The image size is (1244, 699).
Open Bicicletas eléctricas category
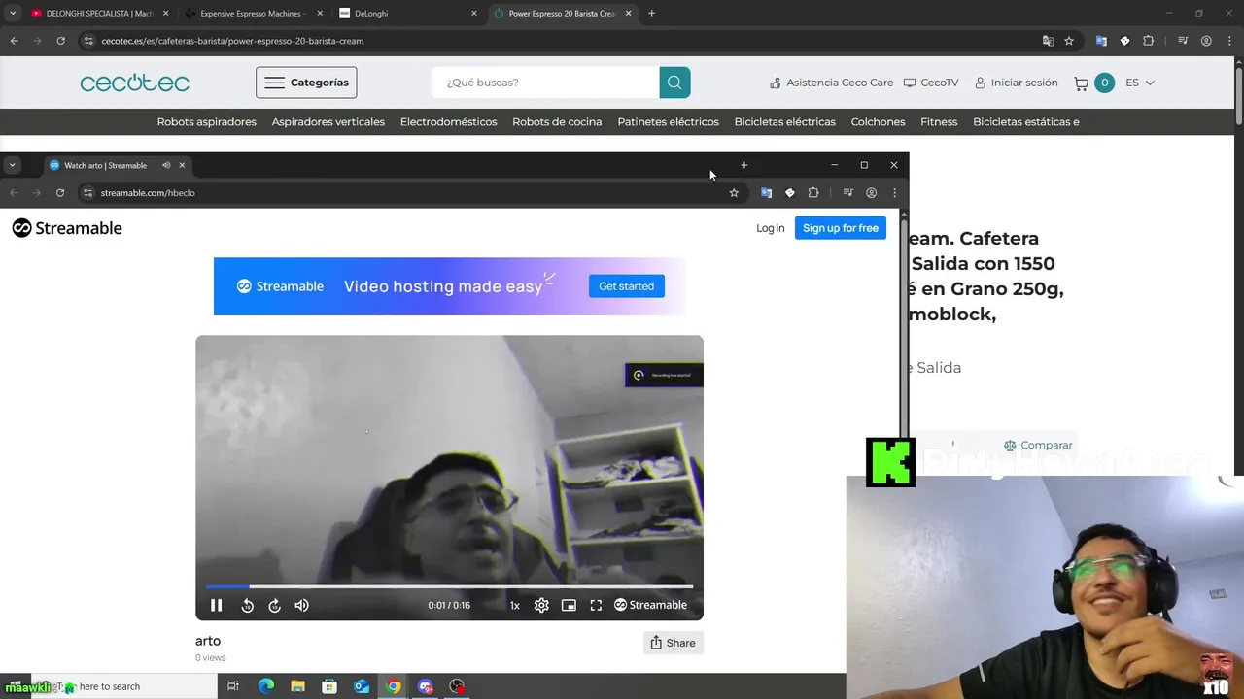[785, 122]
